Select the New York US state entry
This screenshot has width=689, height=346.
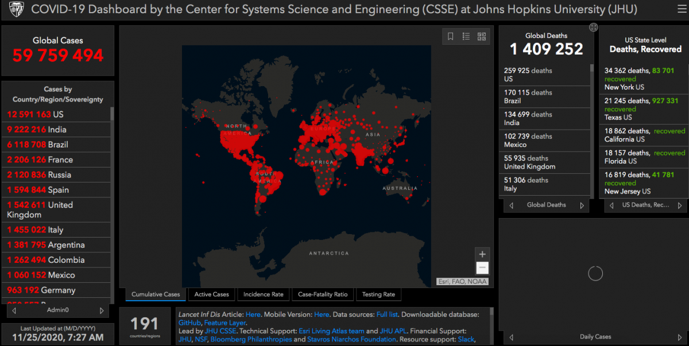pos(644,79)
